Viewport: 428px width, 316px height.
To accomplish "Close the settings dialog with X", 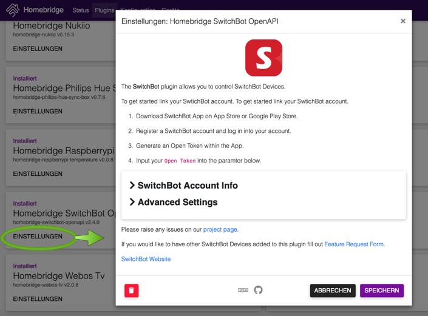I will (x=403, y=21).
